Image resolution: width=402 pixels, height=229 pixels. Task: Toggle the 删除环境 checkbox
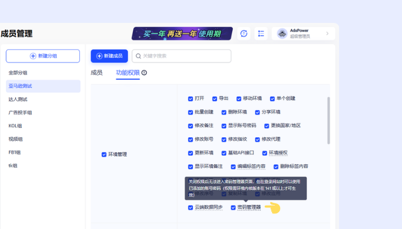point(224,112)
